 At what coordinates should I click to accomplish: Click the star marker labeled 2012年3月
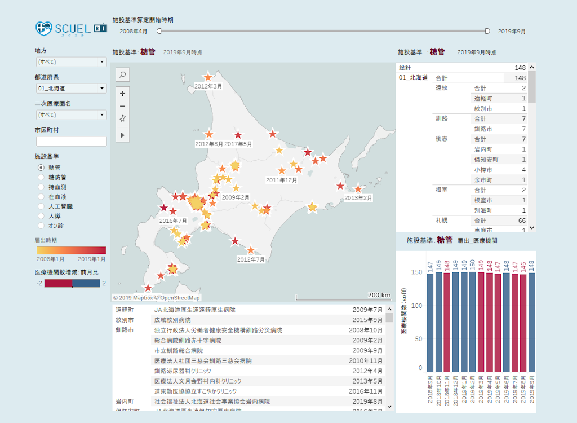(x=208, y=77)
